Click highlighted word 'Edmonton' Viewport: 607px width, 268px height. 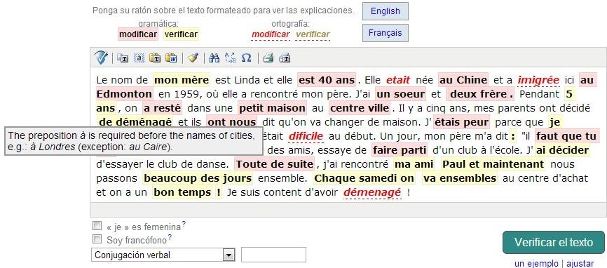[x=124, y=94]
